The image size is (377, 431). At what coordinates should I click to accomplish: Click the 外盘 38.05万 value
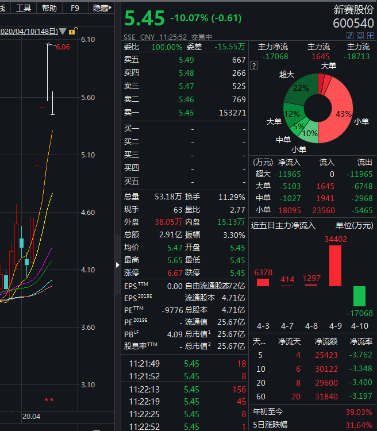coord(168,222)
